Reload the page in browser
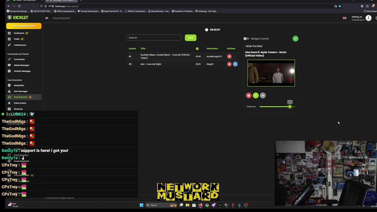 19,6
